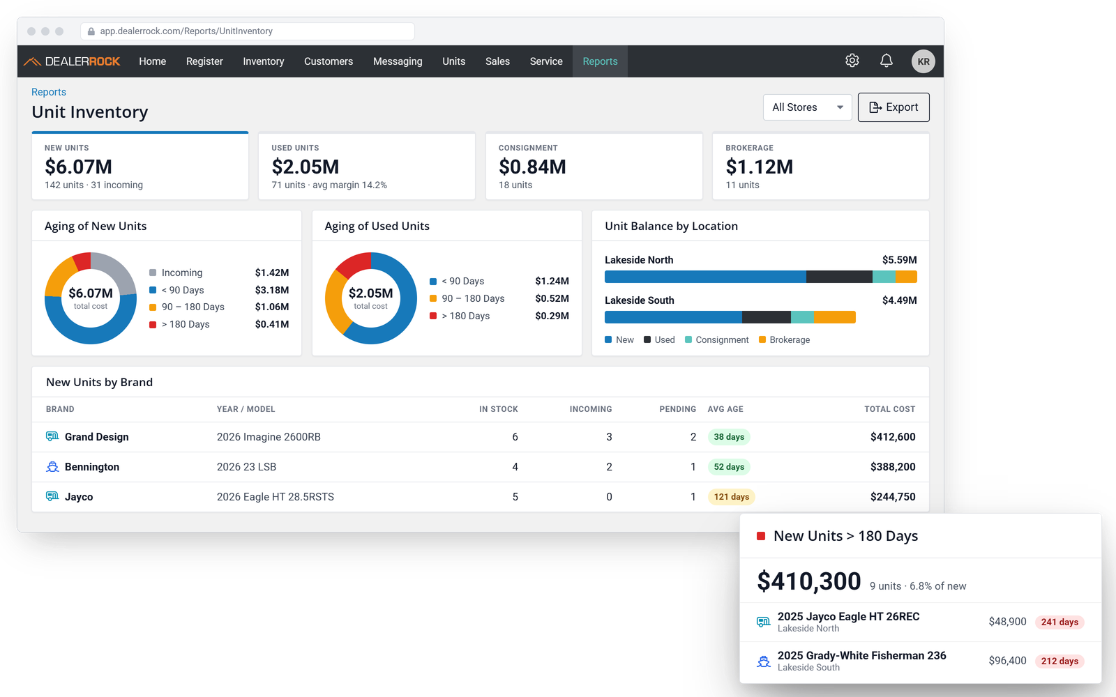
Task: Open the Brokerage summary card
Action: tap(821, 166)
